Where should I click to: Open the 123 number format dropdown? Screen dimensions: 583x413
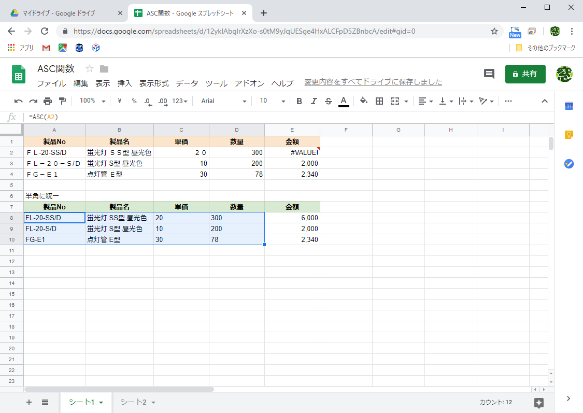click(180, 101)
